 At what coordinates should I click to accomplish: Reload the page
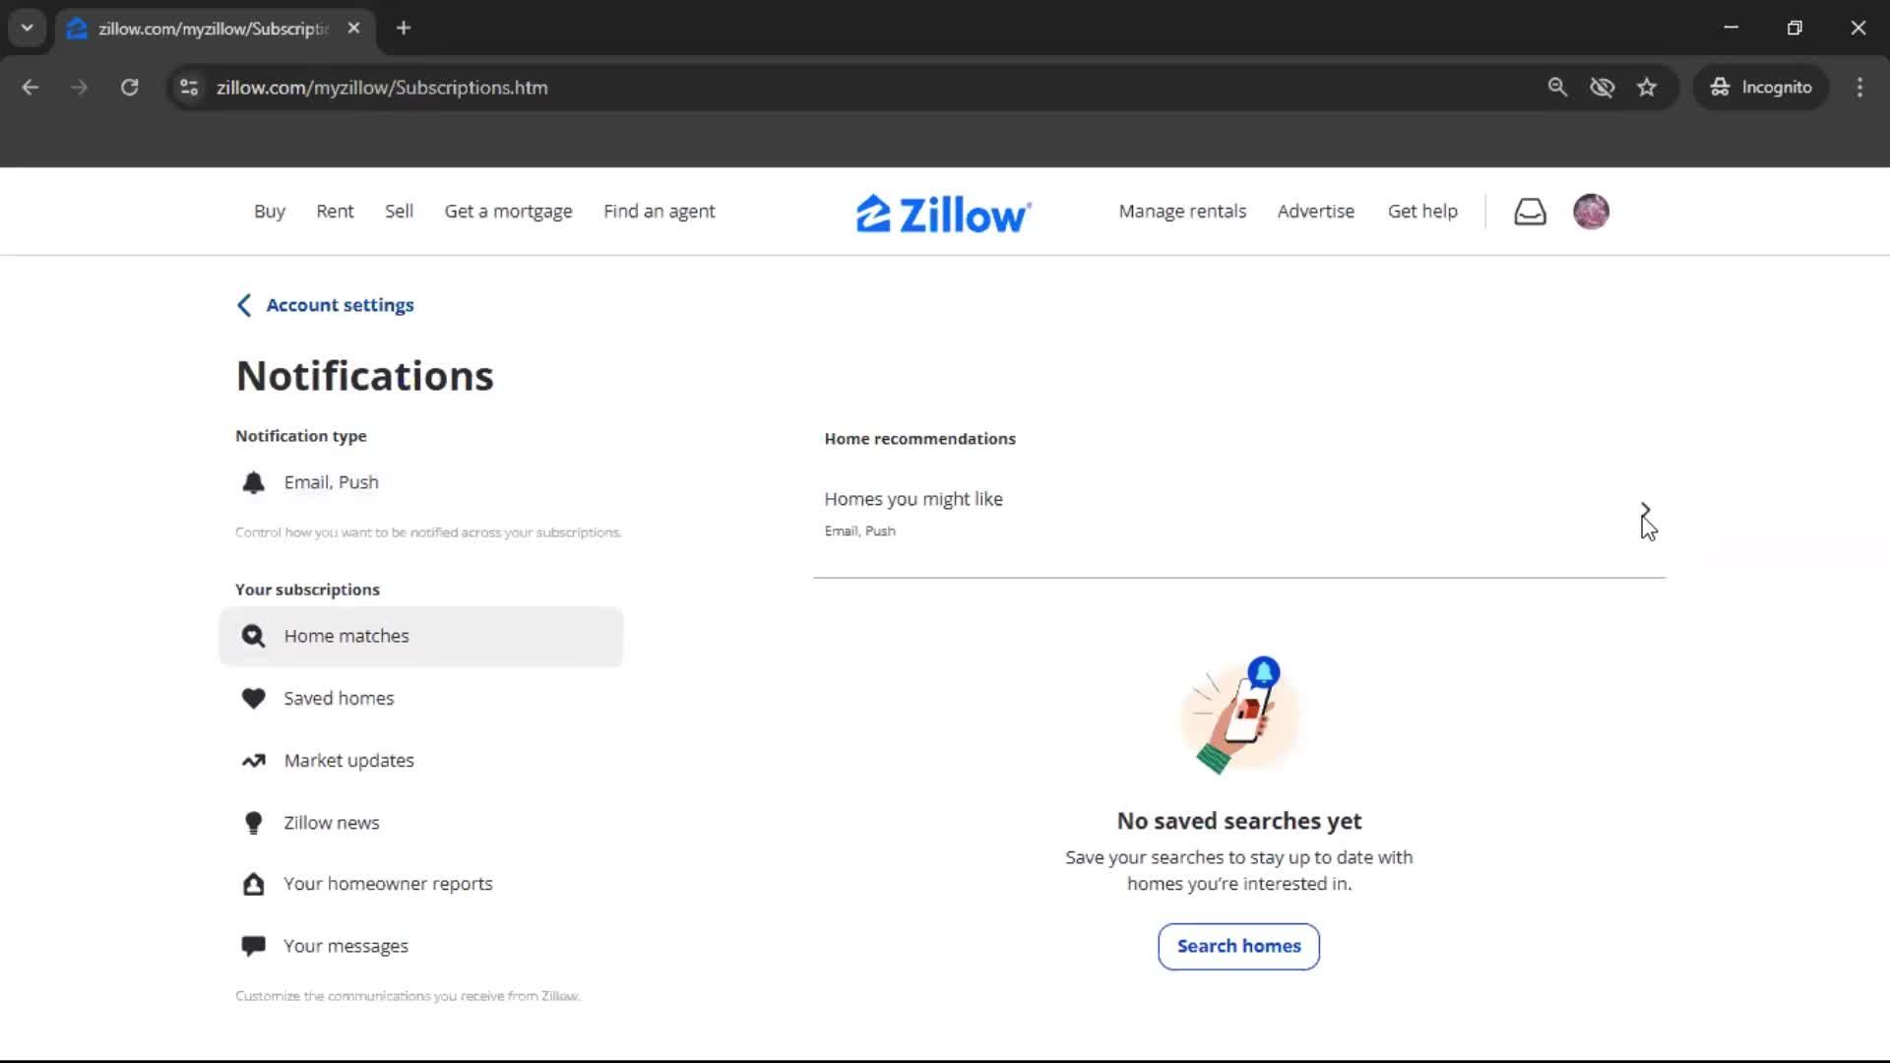tap(129, 88)
